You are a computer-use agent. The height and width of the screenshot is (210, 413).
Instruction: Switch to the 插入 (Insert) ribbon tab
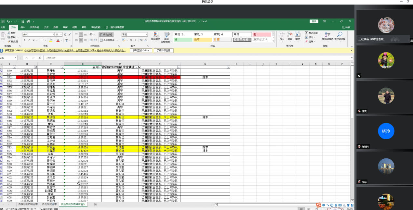tap(23, 27)
